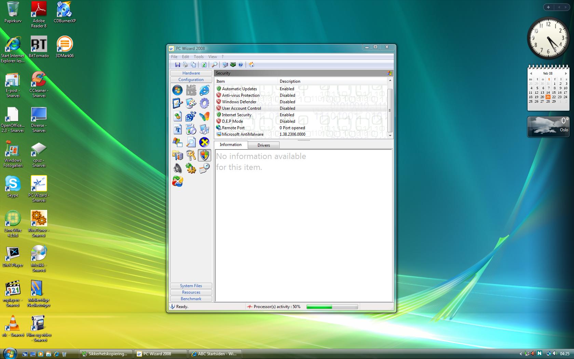
Task: Open the Papirkurv recycle bin icon
Action: pyautogui.click(x=13, y=12)
